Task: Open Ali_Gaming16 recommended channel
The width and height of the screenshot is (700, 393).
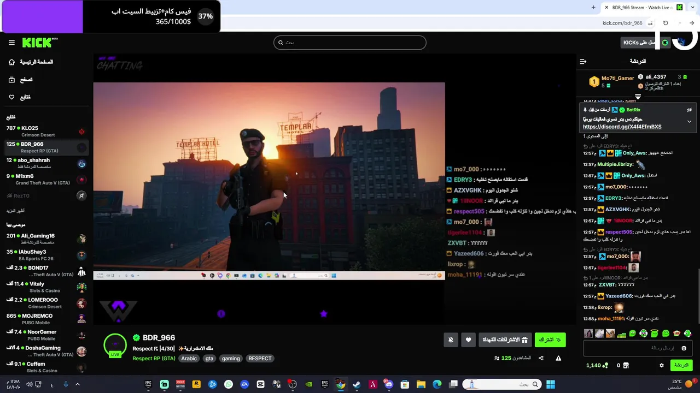Action: (46, 239)
